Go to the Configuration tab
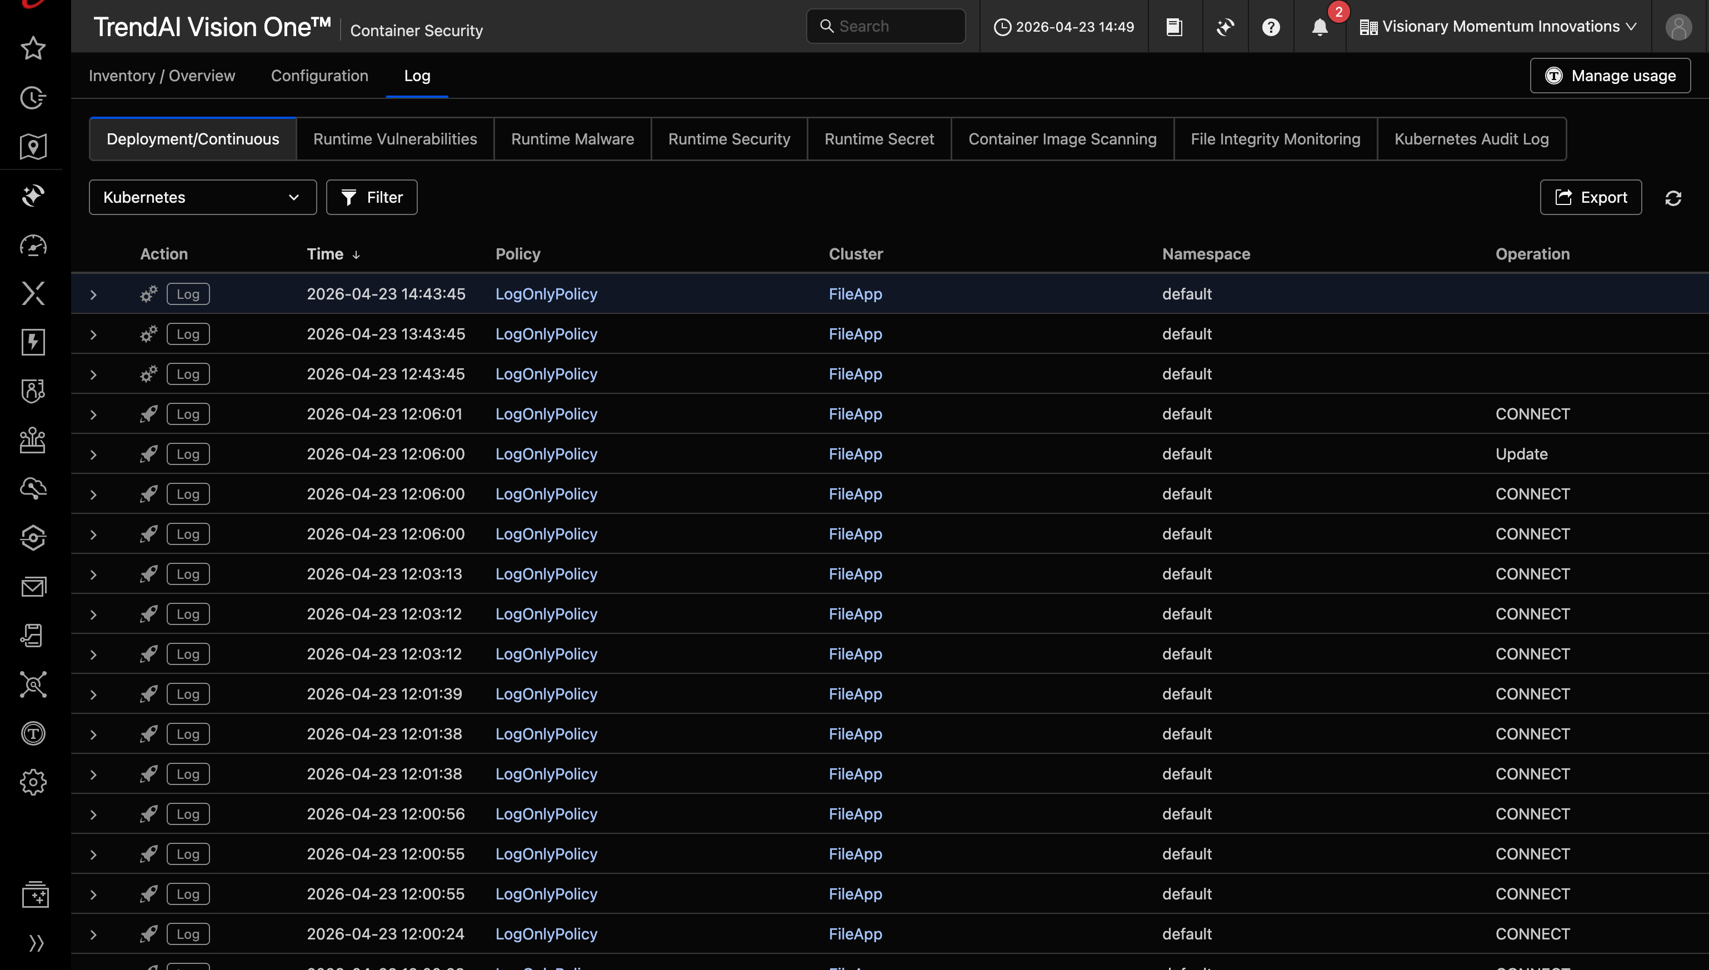This screenshot has height=970, width=1709. click(319, 76)
